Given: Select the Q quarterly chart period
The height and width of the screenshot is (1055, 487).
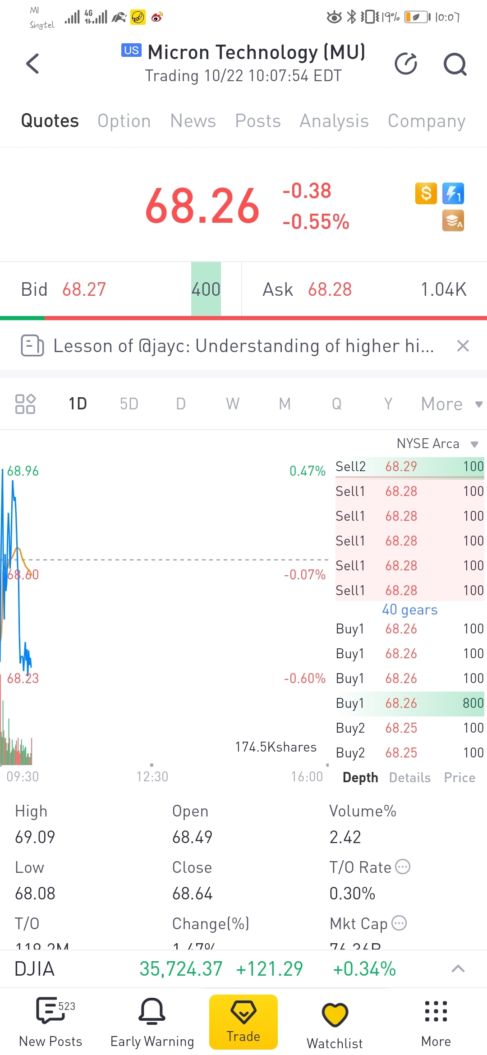Looking at the screenshot, I should point(337,404).
